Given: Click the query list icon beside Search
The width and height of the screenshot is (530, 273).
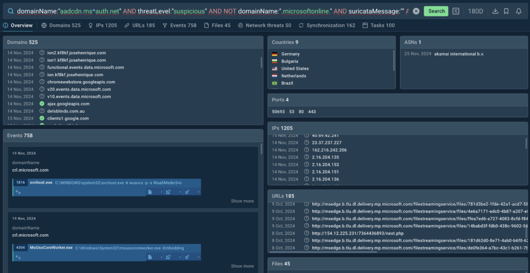Looking at the screenshot, I should pyautogui.click(x=455, y=11).
